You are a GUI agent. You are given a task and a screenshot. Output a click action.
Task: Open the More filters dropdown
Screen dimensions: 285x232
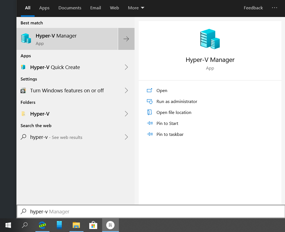point(136,8)
